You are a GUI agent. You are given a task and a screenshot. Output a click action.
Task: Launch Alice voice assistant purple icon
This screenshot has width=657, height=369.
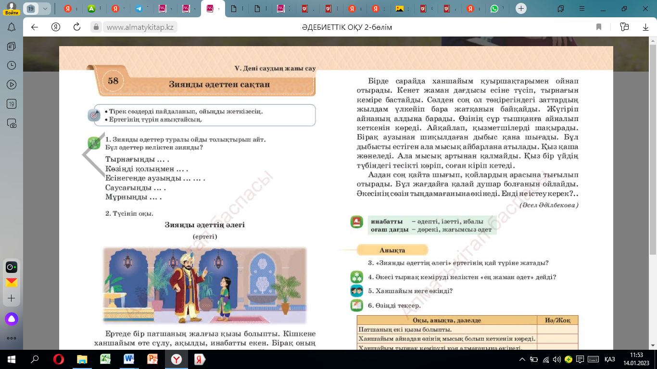12,319
